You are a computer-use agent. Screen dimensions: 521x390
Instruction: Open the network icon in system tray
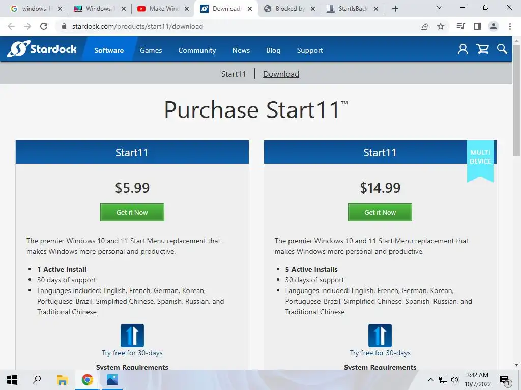pos(443,380)
